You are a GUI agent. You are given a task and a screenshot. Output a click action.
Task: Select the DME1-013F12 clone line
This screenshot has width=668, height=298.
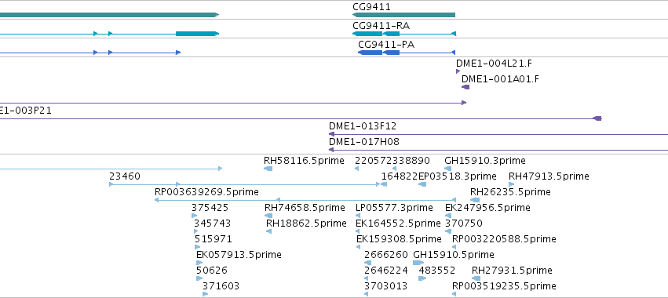coord(498,134)
